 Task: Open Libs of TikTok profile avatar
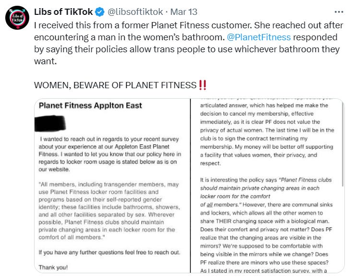tap(17, 18)
